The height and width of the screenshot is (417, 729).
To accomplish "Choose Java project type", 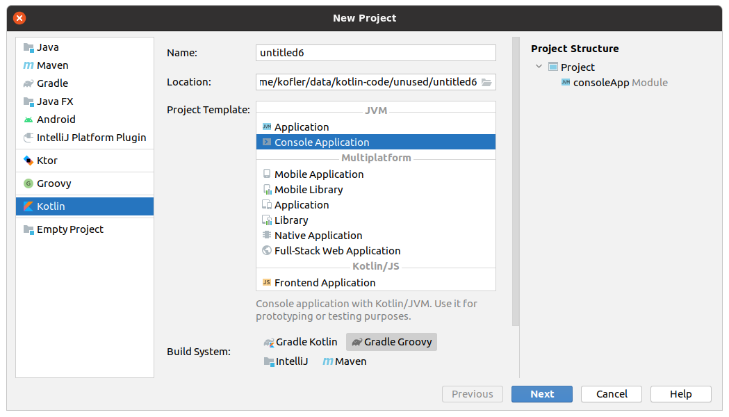I will point(85,47).
